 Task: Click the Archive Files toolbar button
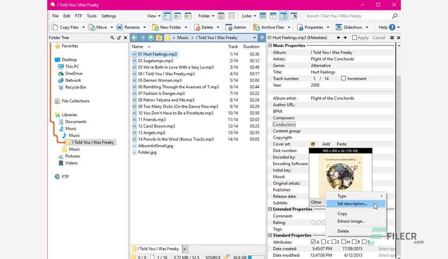pyautogui.click(x=268, y=27)
